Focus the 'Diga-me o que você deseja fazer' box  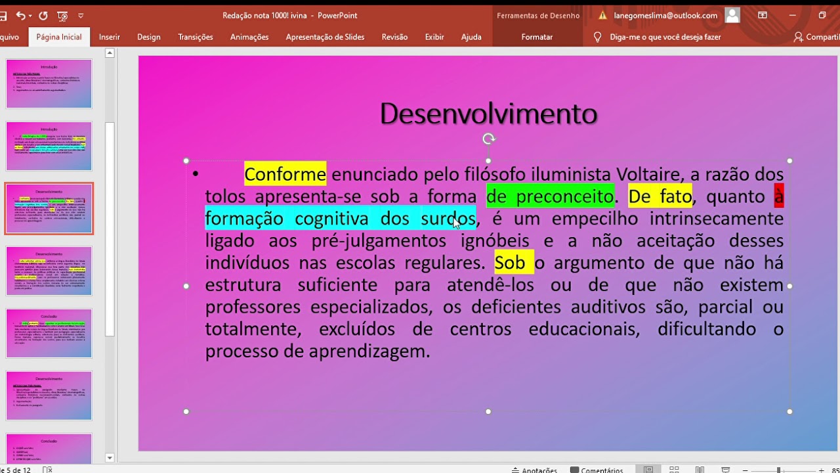point(665,37)
